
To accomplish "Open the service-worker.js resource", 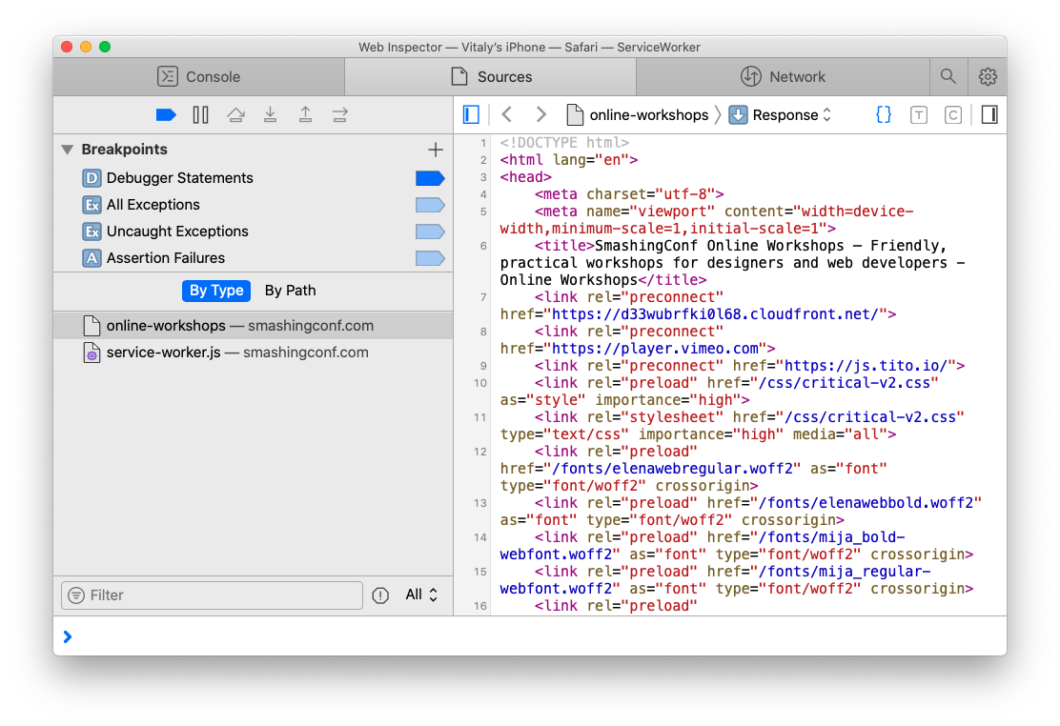I will 253,353.
